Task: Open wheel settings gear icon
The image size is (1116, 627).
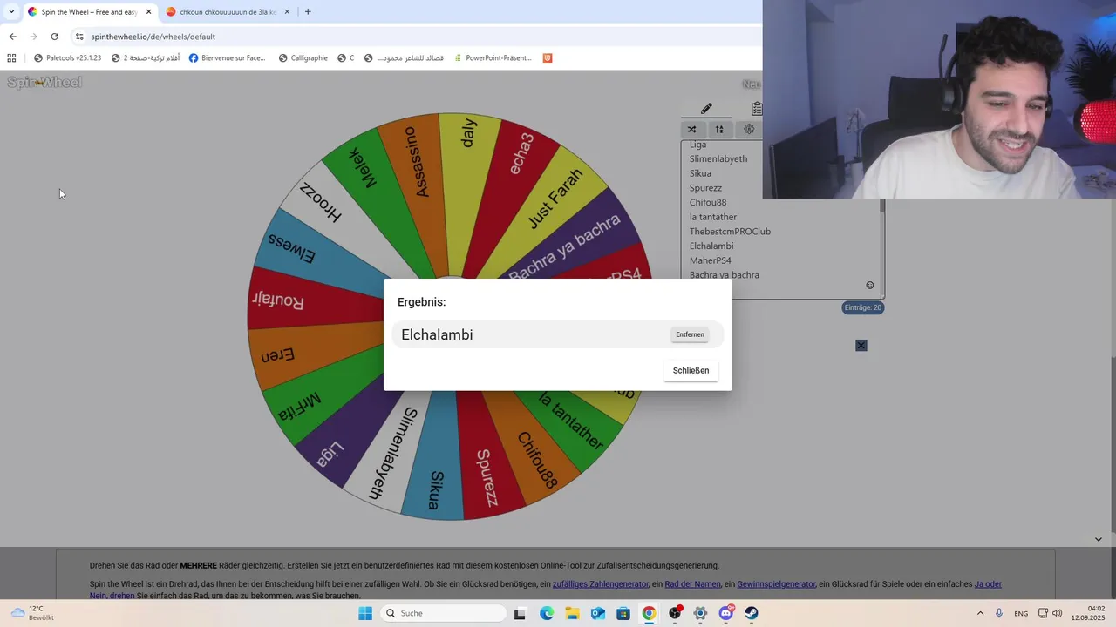Action: click(x=748, y=130)
